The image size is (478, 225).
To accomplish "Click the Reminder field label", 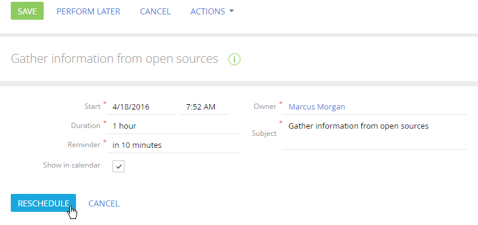I will (84, 145).
